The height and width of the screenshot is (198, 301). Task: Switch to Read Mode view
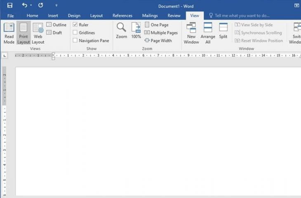pos(9,33)
